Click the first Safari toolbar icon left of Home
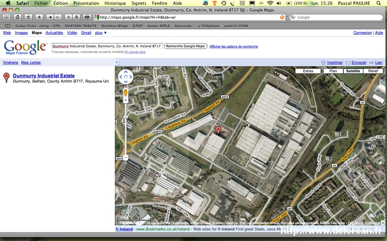 pyautogui.click(x=7, y=17)
